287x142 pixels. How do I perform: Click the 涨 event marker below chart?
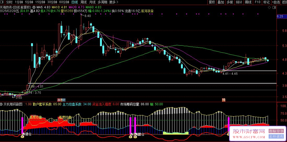click(x=59, y=100)
